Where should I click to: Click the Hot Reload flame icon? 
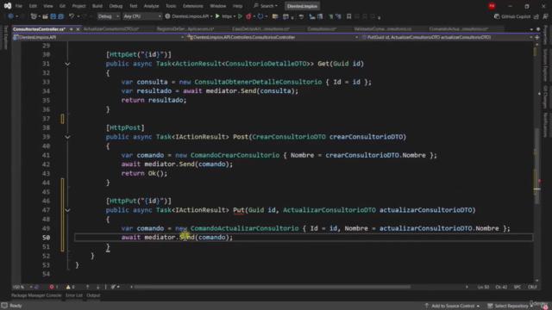tap(248, 16)
